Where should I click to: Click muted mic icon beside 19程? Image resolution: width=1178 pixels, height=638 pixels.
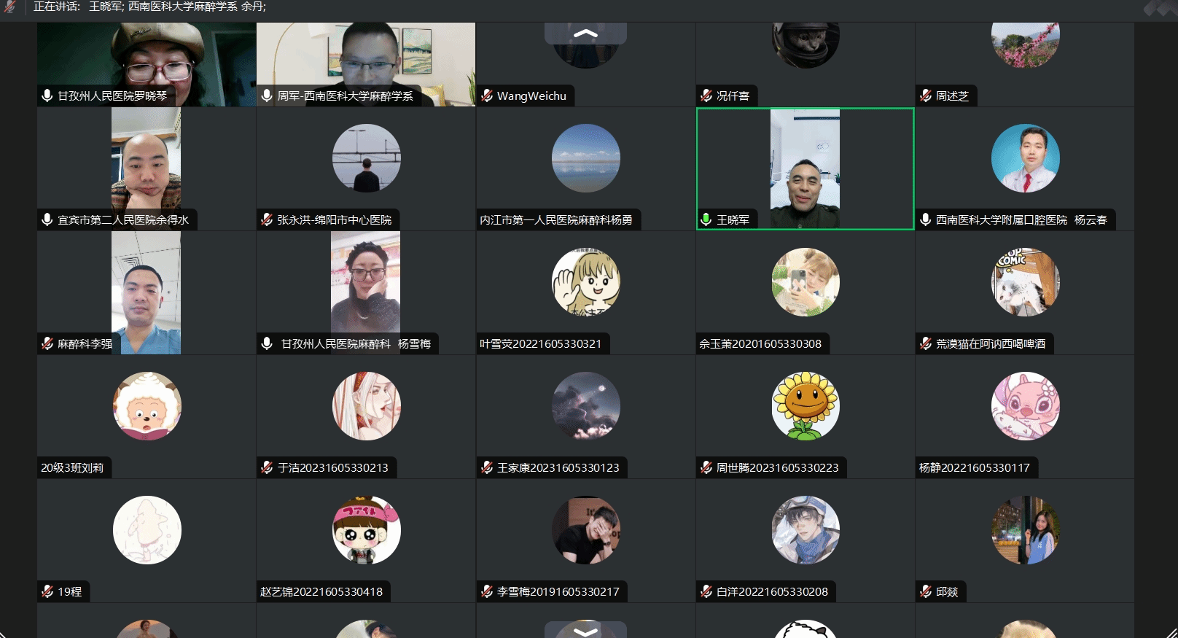pyautogui.click(x=47, y=591)
